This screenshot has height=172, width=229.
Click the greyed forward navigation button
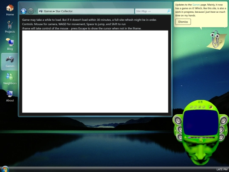[x=31, y=11]
